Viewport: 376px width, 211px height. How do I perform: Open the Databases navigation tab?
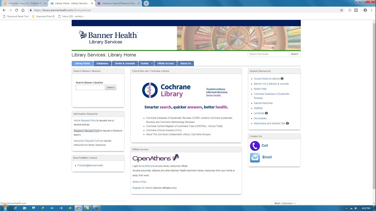[102, 64]
